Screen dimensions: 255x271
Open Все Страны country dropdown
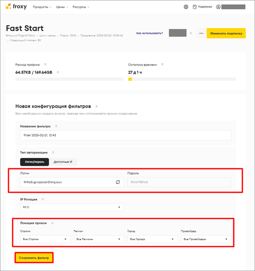(x=45, y=239)
